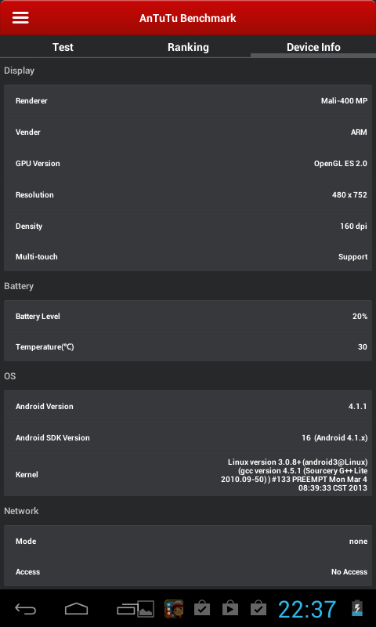Tap the 22:37 clock
The width and height of the screenshot is (376, 627).
coord(307,610)
